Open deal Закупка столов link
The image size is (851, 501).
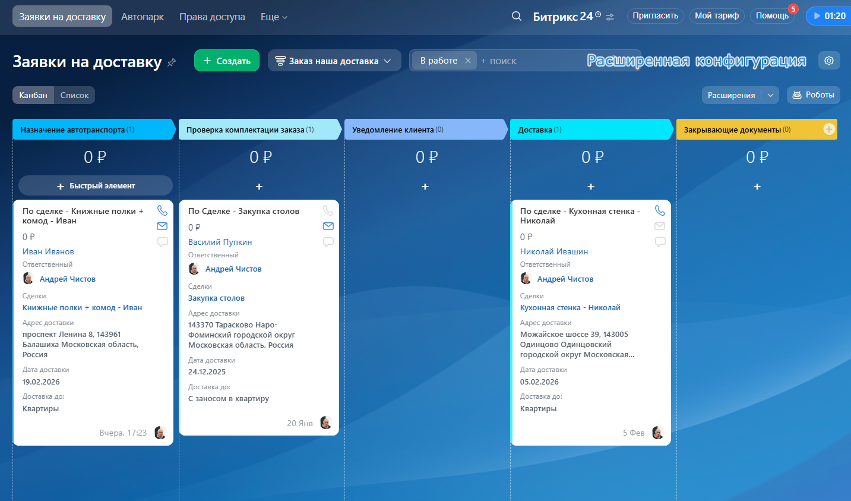click(216, 298)
